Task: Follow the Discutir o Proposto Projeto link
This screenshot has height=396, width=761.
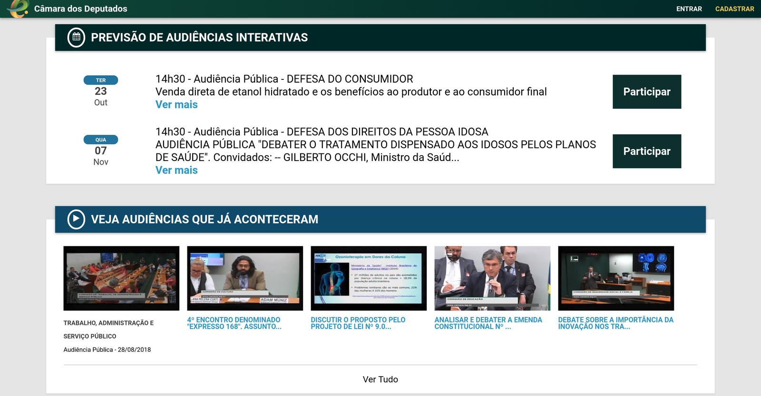Action: tap(358, 323)
